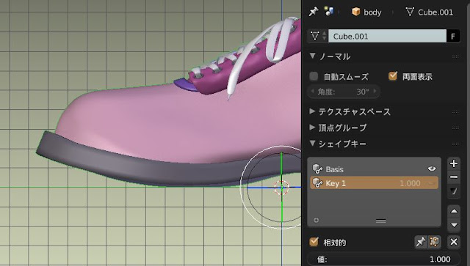This screenshot has width=470, height=266.
Task: Click the 値 slider showing 1.000
Action: pos(383,259)
